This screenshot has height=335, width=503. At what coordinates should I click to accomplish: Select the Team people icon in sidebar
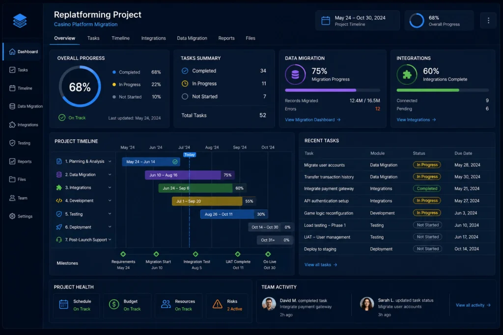[x=12, y=198]
